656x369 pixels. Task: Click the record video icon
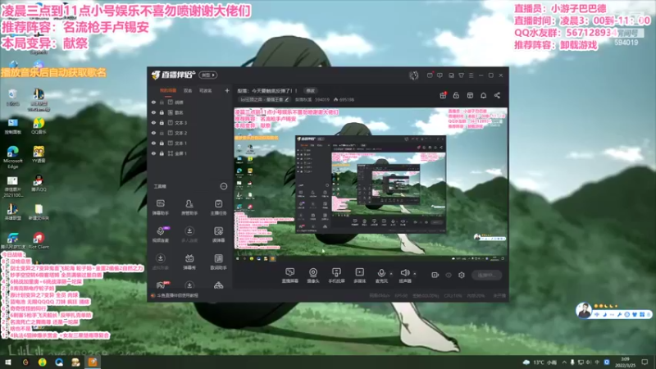[435, 275]
